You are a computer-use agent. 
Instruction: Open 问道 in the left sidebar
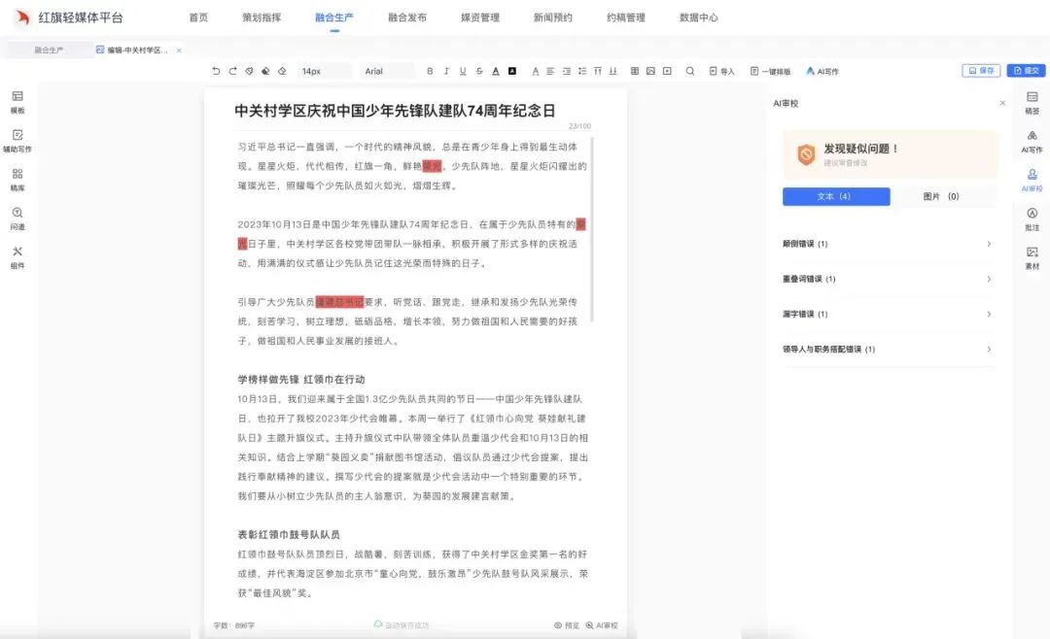tap(17, 219)
